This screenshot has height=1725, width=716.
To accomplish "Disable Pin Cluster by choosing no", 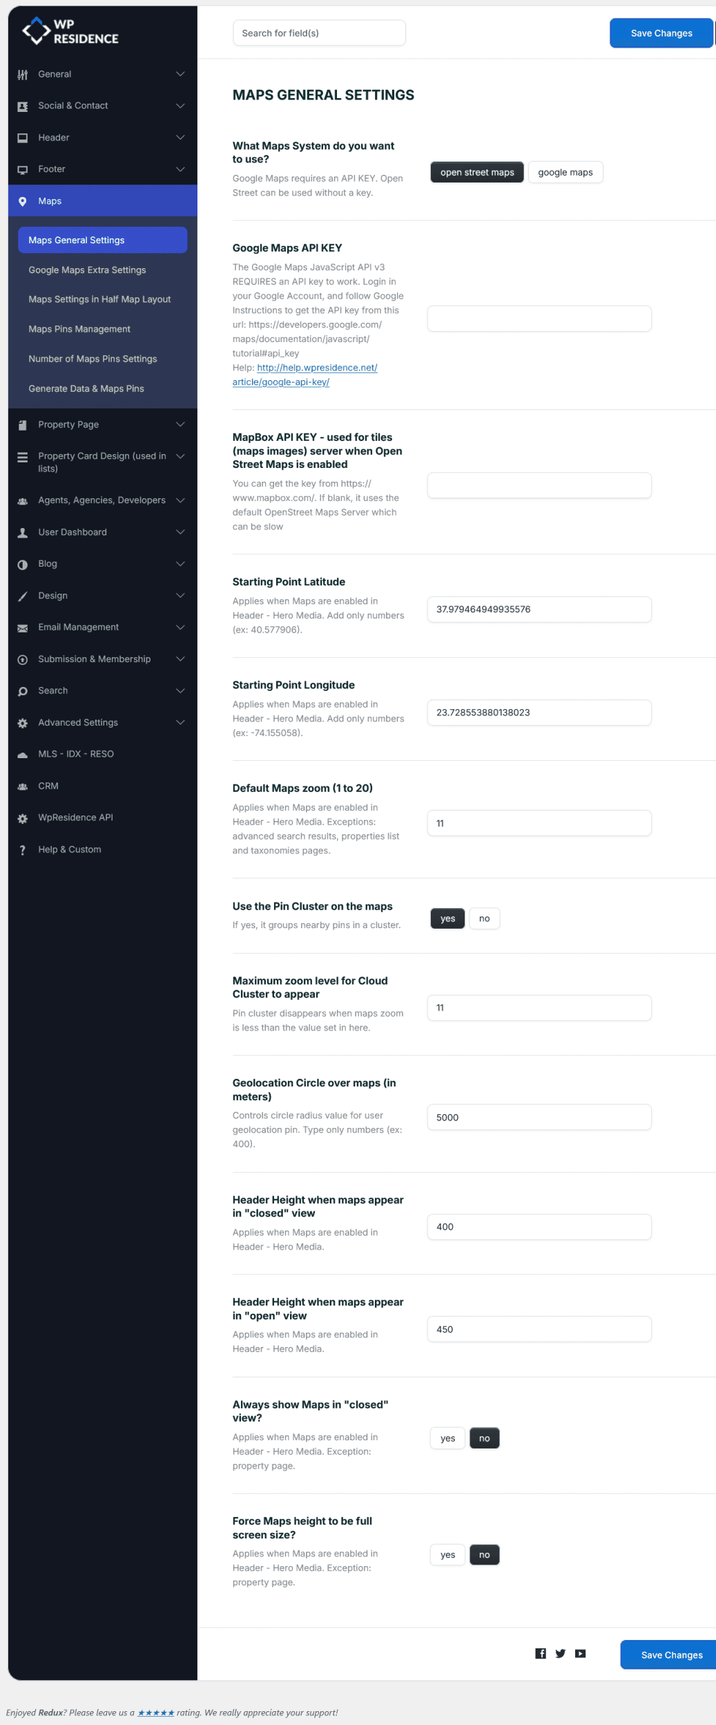I will 484,918.
